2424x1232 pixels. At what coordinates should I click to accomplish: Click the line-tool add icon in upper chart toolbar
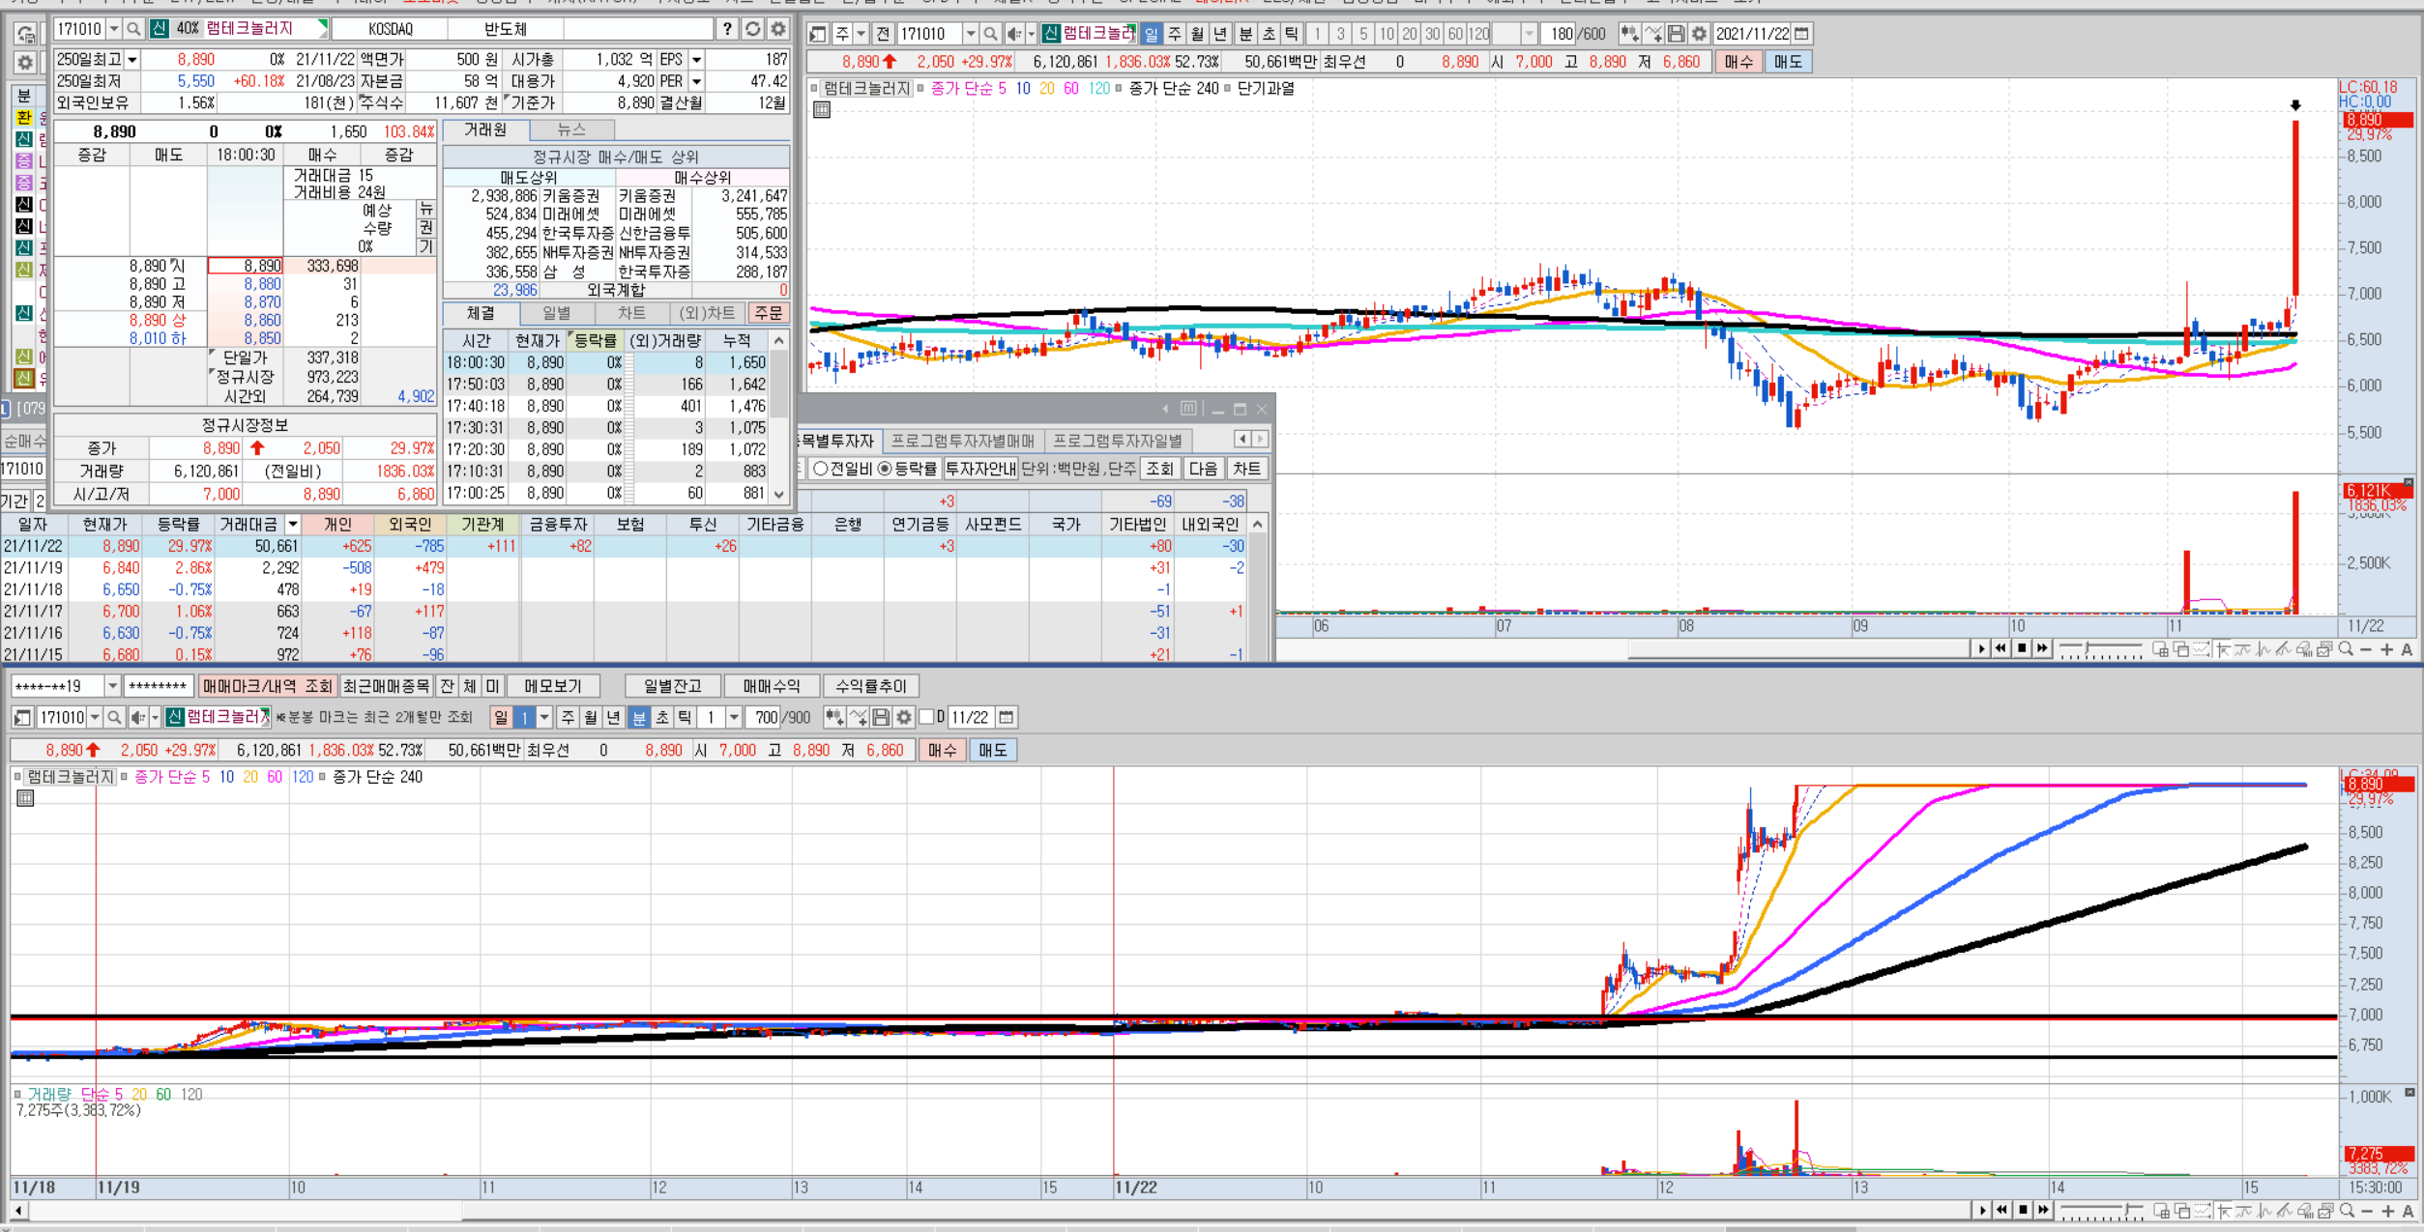click(1653, 34)
